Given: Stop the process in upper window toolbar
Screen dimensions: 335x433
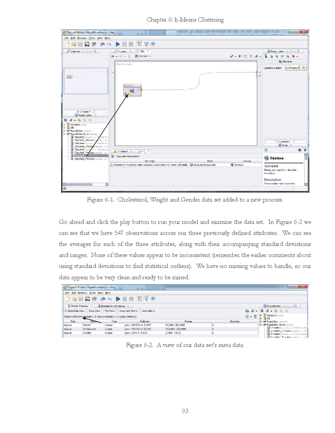Looking at the screenshot, I should [131, 44].
